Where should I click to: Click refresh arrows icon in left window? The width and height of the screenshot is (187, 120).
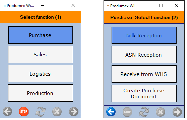coord(41,112)
